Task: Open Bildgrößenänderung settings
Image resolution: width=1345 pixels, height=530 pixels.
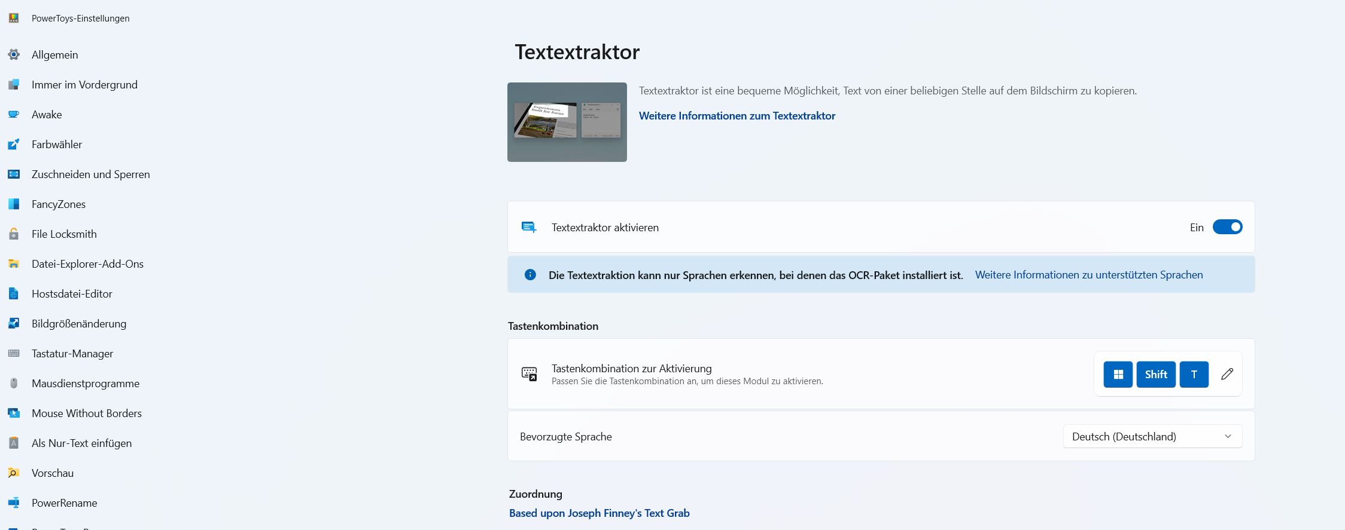Action: pos(79,324)
